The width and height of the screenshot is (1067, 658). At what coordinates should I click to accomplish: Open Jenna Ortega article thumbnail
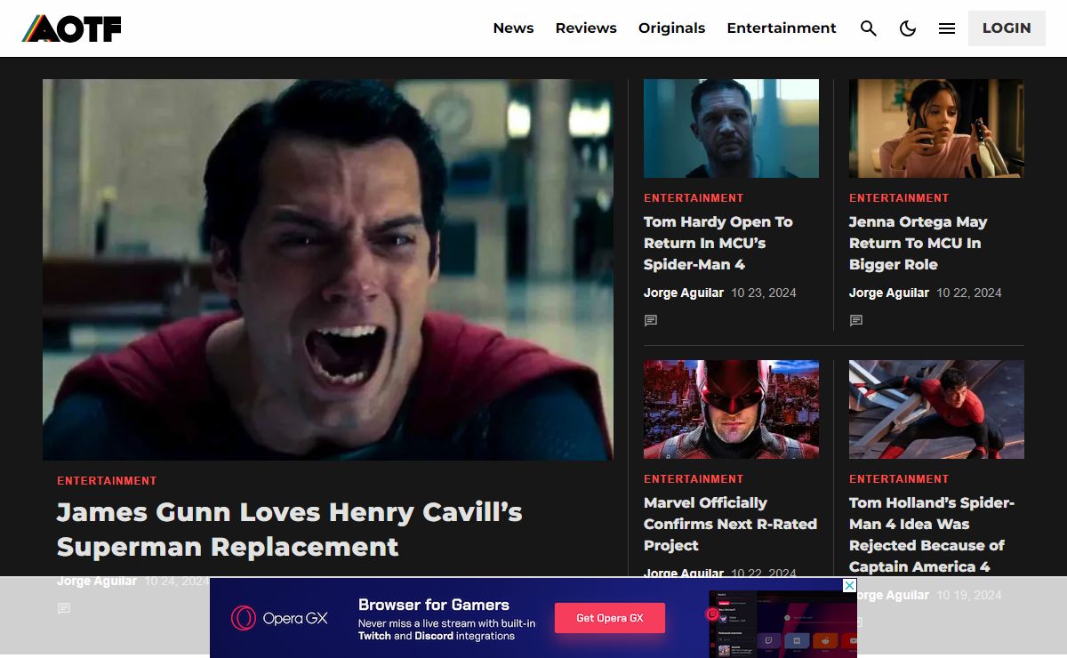coord(936,128)
